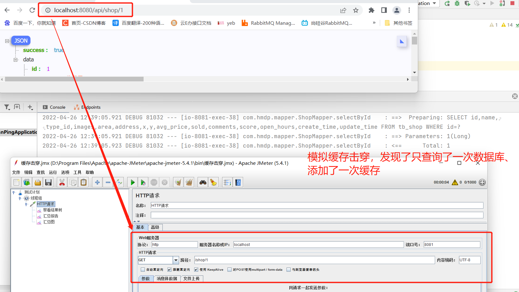
Task: Switch to the 消息体数据 tab
Action: 167,279
